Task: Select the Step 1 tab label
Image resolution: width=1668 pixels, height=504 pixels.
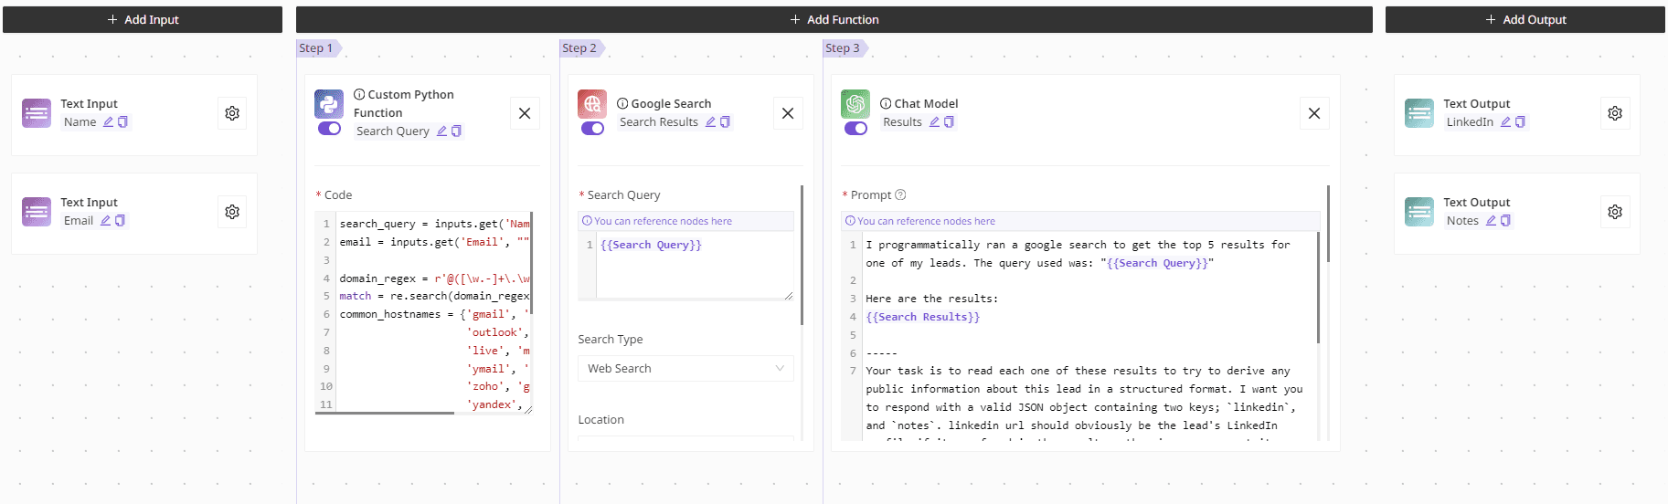Action: pyautogui.click(x=316, y=48)
